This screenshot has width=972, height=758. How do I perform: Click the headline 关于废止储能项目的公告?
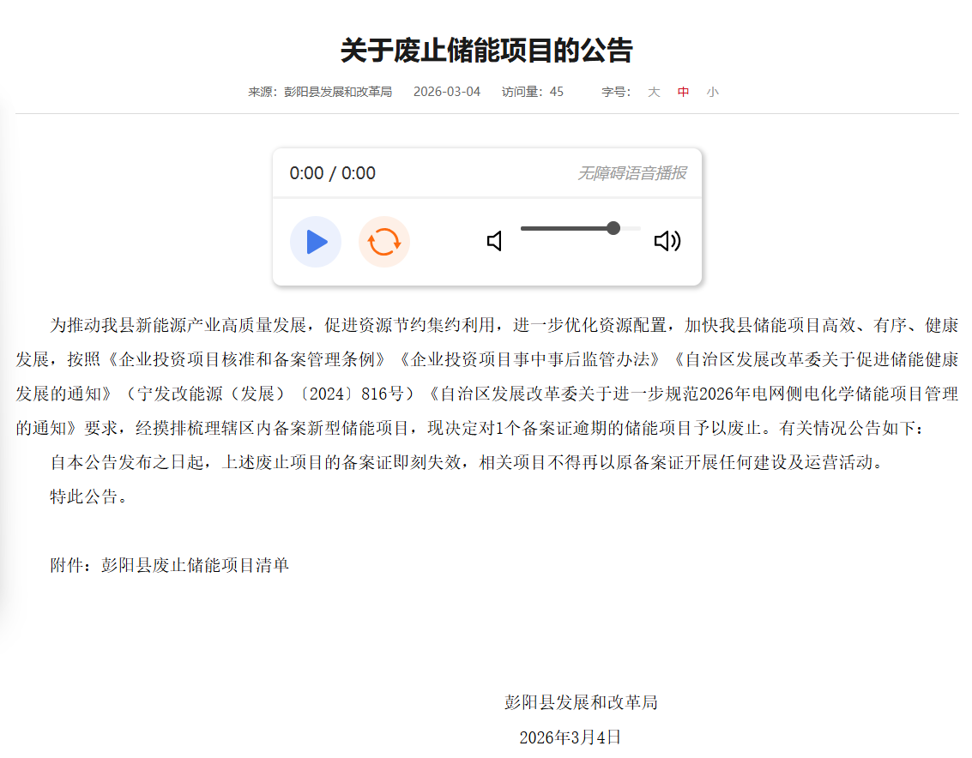486,51
